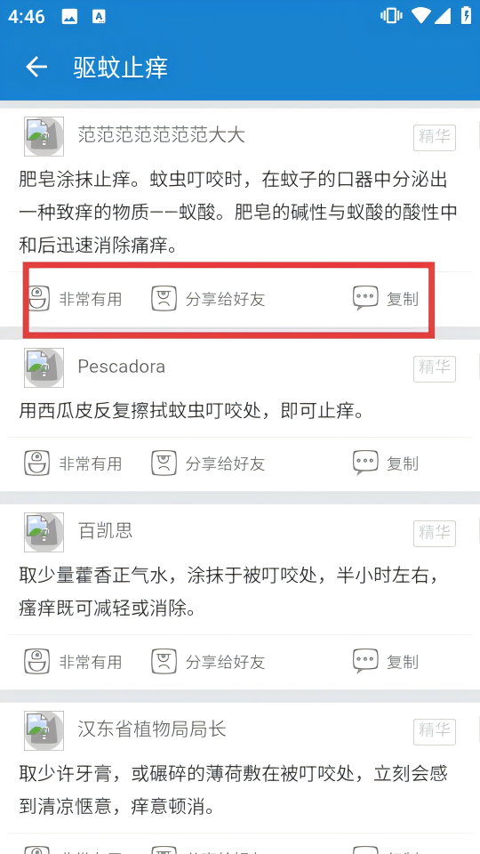
Task: Open the image notification in status bar
Action: tap(69, 17)
